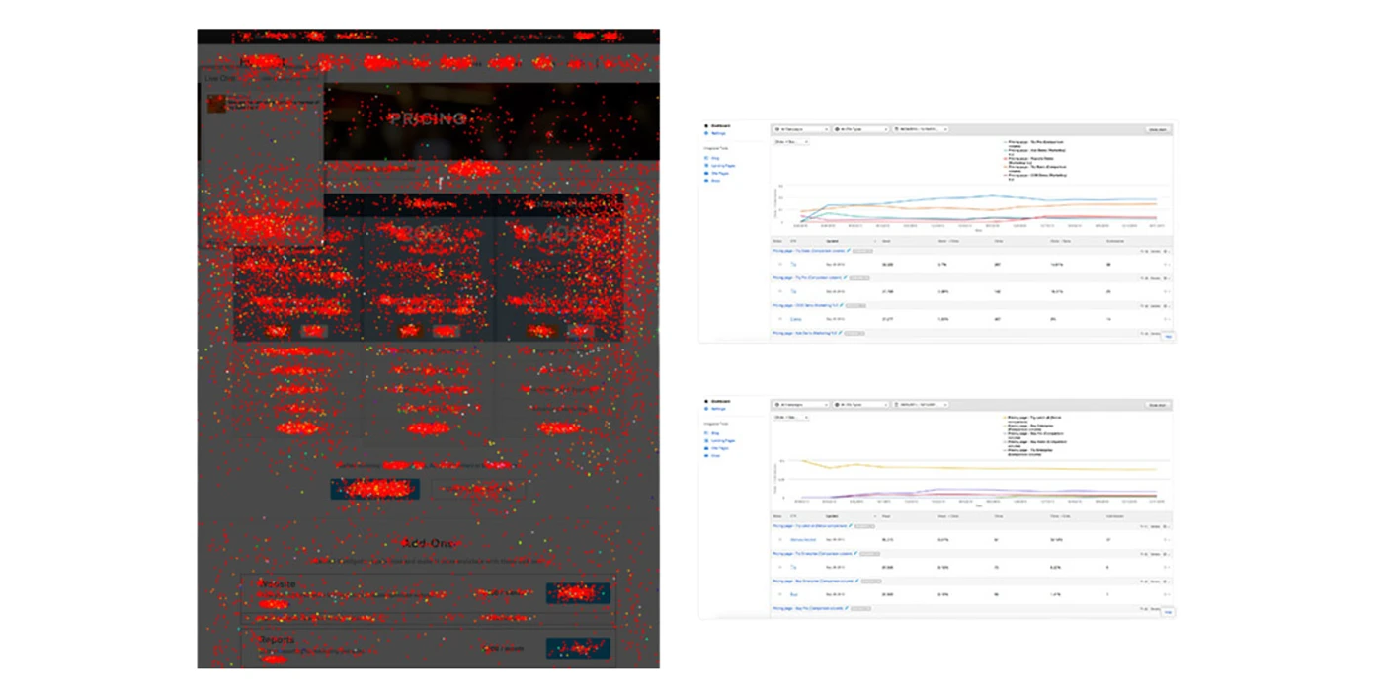Edit Try Enterprise group via pencil icon
Viewport: 1383px width, 699px height.
pyautogui.click(x=855, y=553)
